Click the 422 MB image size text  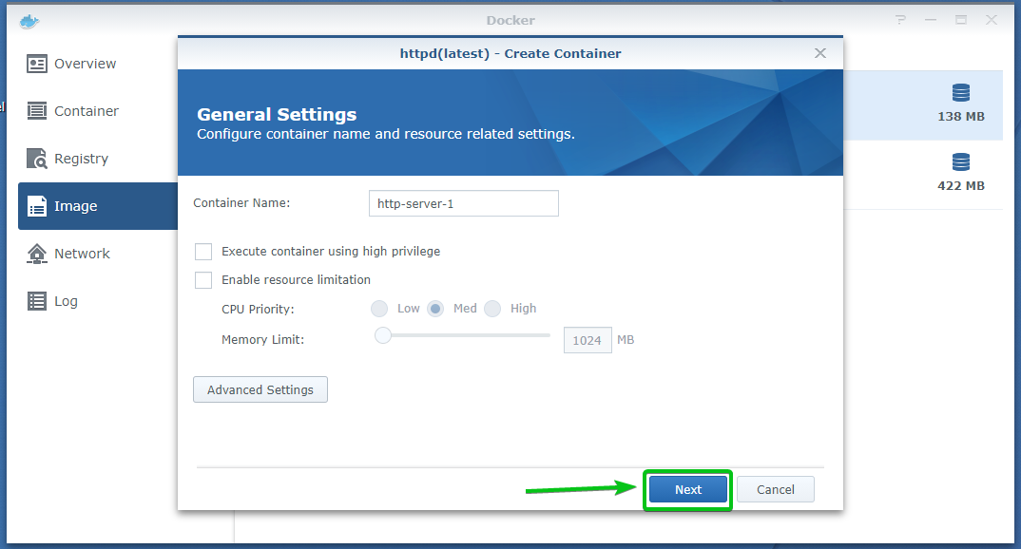coord(961,186)
